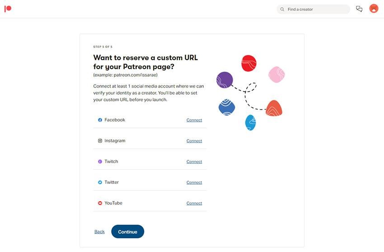
Task: Click the YouTube icon in the list
Action: [x=100, y=203]
